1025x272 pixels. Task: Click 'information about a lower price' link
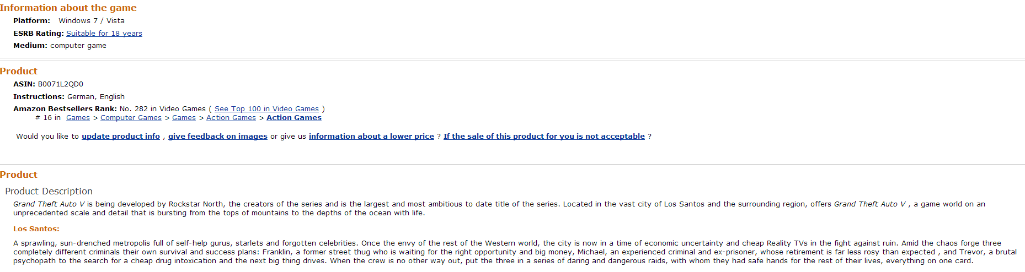[x=371, y=137]
